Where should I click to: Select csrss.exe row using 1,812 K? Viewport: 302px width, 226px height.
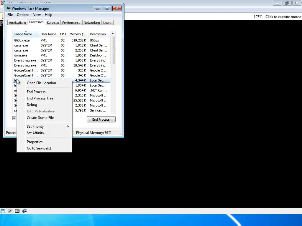click(61, 45)
